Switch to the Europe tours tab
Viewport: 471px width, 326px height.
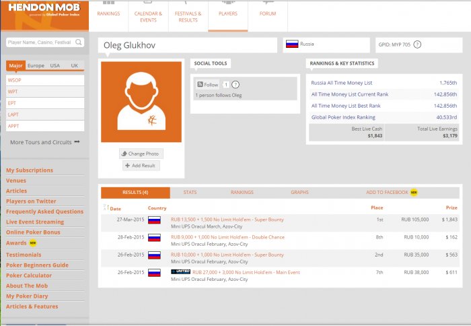36,66
